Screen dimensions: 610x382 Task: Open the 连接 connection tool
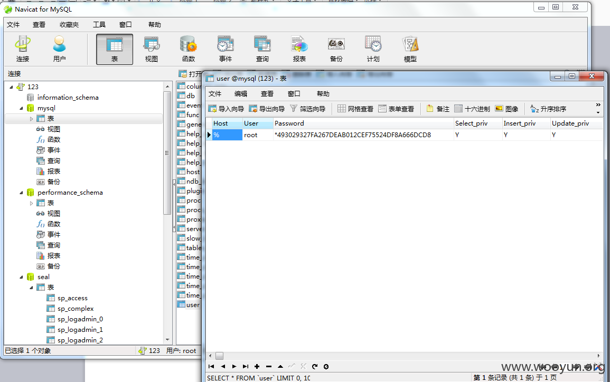tap(23, 49)
